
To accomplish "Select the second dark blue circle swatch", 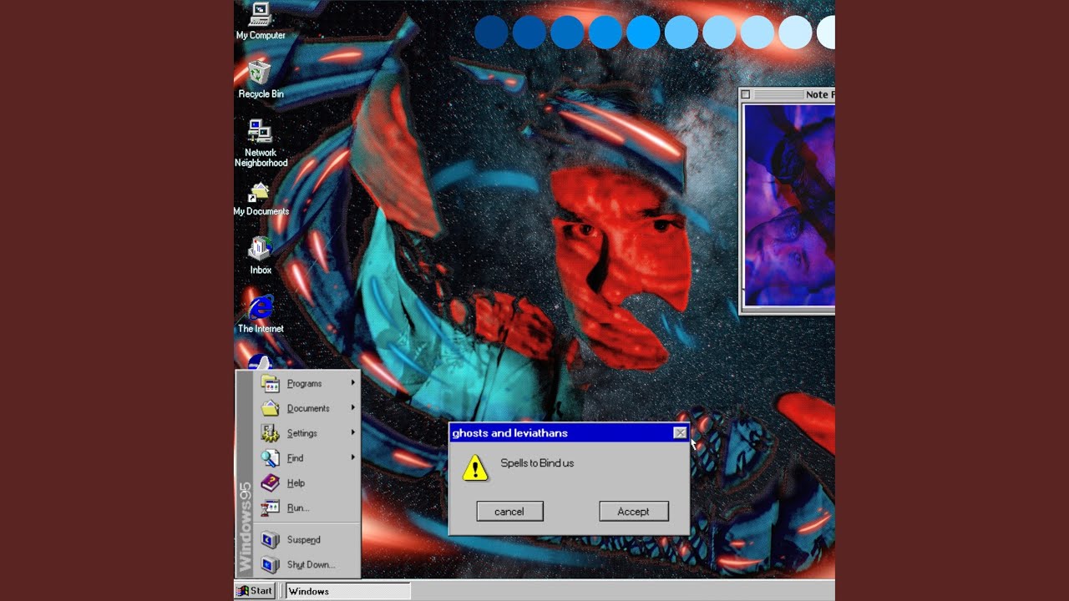I will (x=529, y=32).
